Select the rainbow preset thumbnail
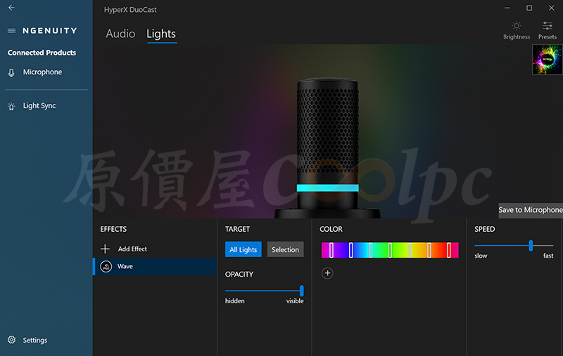The height and width of the screenshot is (356, 563). [548, 60]
